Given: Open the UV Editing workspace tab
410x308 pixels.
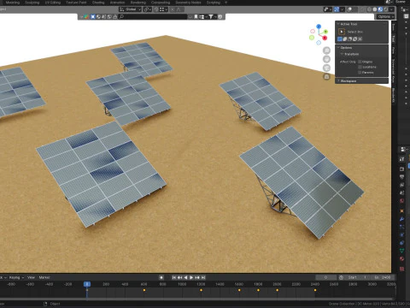Looking at the screenshot, I should coord(53,3).
